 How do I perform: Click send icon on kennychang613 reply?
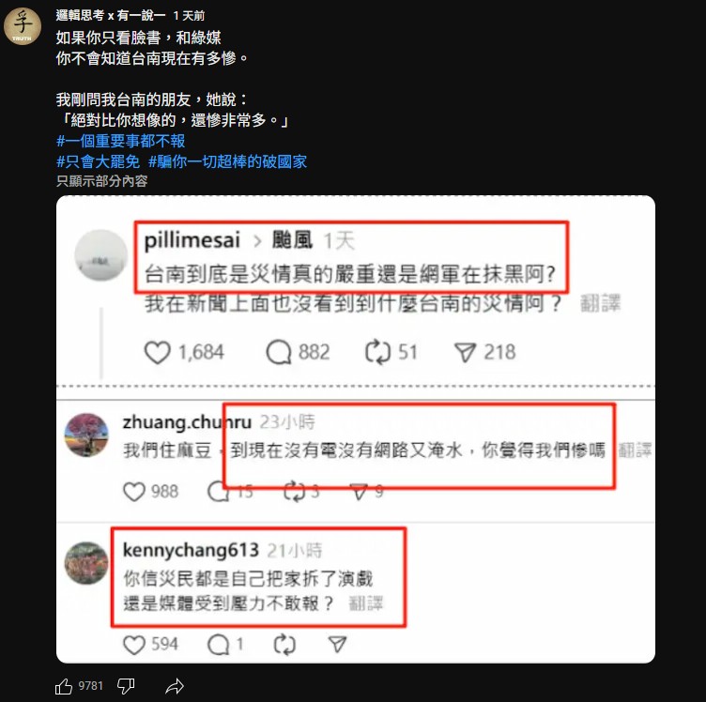pyautogui.click(x=337, y=645)
